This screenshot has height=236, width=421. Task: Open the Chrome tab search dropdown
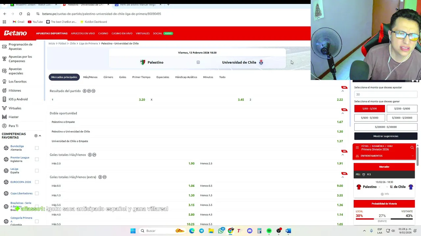click(x=4, y=5)
